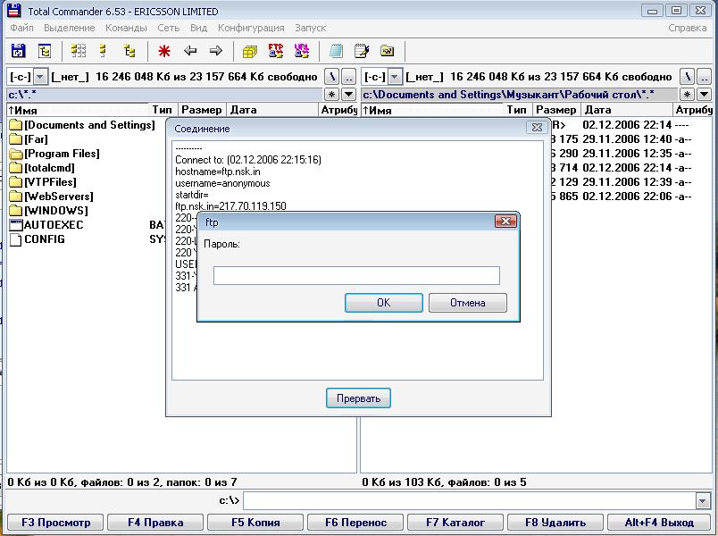
Task: Go back using the left arrow icon
Action: pos(190,51)
